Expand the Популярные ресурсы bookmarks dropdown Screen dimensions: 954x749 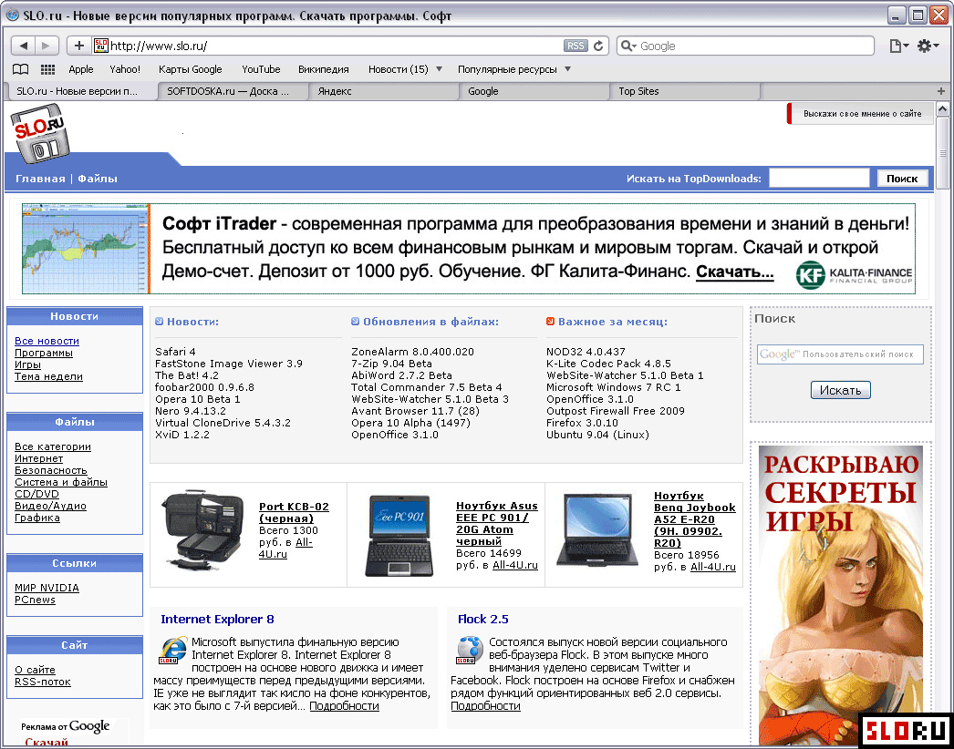pyautogui.click(x=567, y=69)
